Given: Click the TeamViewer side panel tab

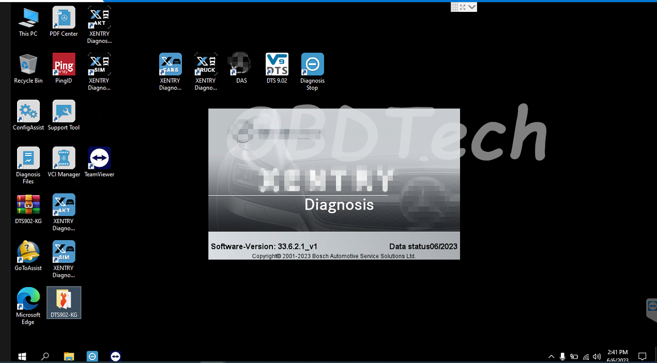Looking at the screenshot, I should point(651,310).
